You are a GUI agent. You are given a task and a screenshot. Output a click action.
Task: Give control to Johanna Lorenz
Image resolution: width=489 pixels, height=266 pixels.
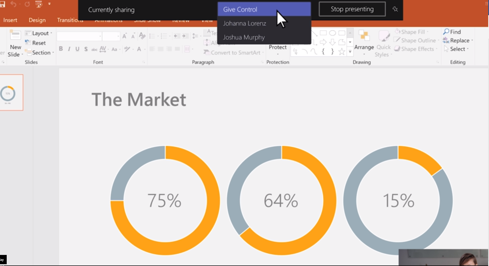[x=244, y=23]
